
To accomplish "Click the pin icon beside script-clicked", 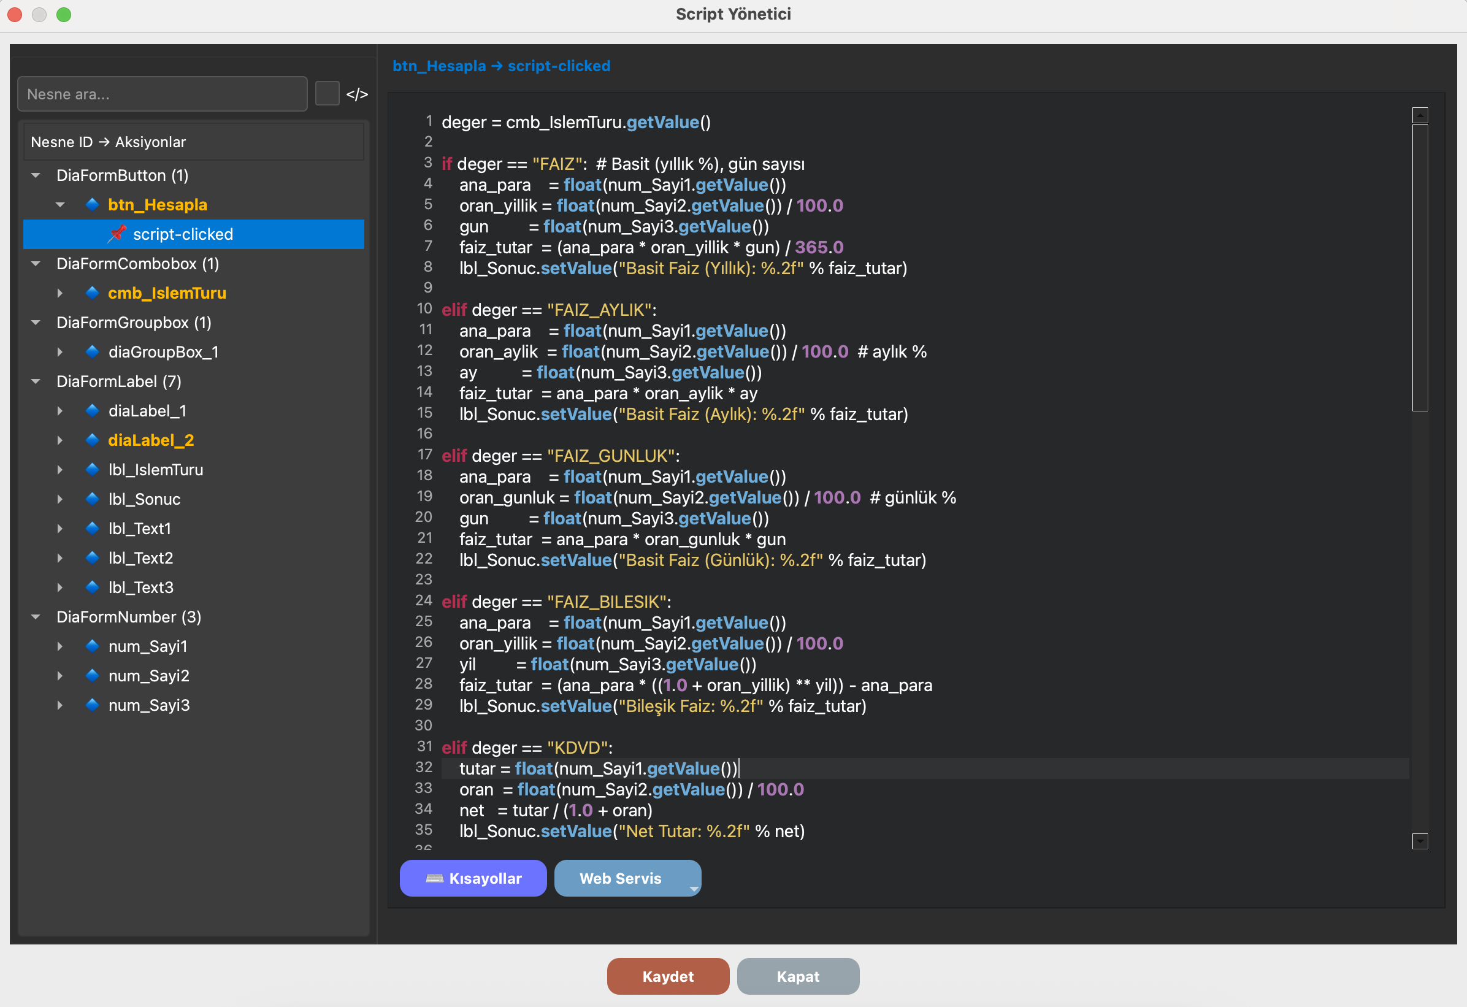I will pyautogui.click(x=117, y=234).
